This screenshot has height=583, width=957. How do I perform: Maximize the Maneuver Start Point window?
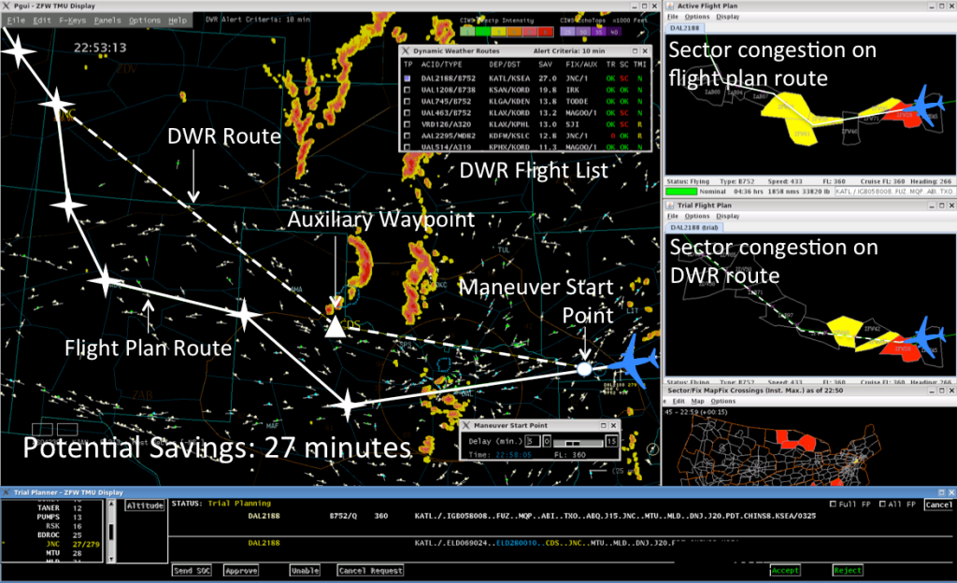[604, 426]
